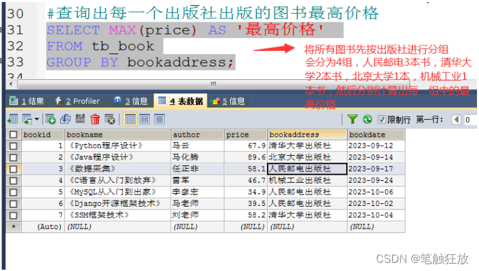Click bookdate cell 2023-09-12
The image size is (479, 271).
pos(377,146)
